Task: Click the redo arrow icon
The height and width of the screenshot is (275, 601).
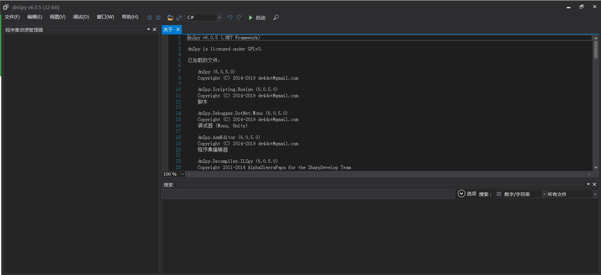Action: pos(239,18)
